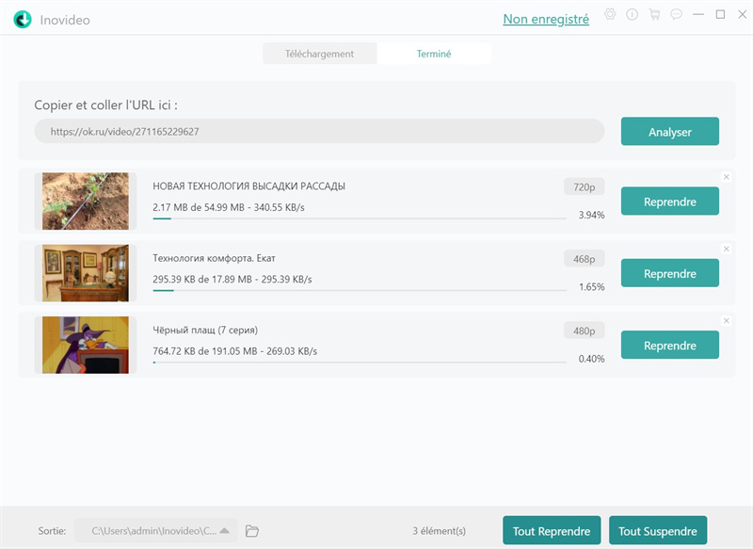
Task: Click the 480p quality badge
Action: coord(584,331)
